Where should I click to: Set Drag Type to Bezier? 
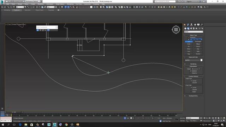pos(191,92)
